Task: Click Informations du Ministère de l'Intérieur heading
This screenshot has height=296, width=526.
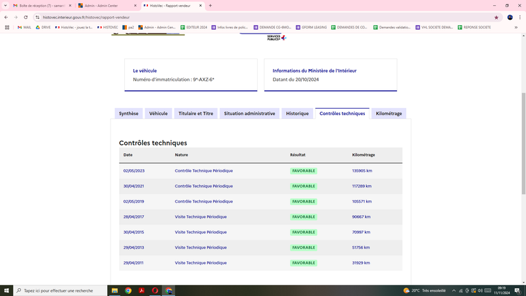Action: [x=314, y=71]
